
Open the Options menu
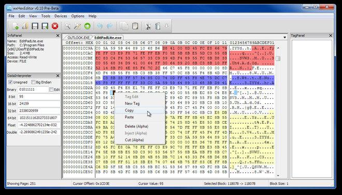[x=78, y=16]
